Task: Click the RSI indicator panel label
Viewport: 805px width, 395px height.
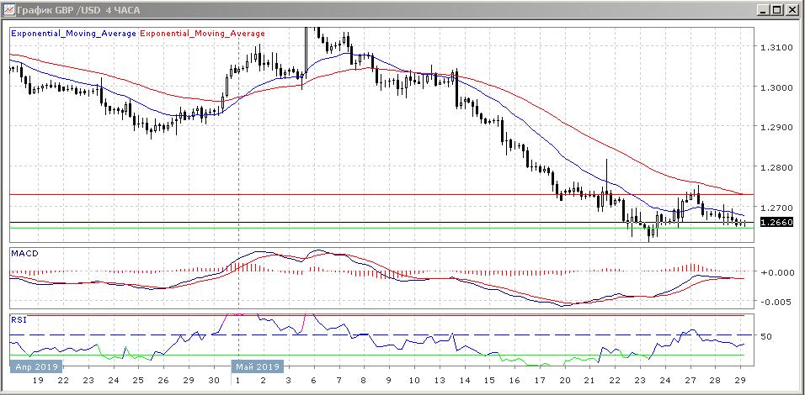Action: [18, 319]
